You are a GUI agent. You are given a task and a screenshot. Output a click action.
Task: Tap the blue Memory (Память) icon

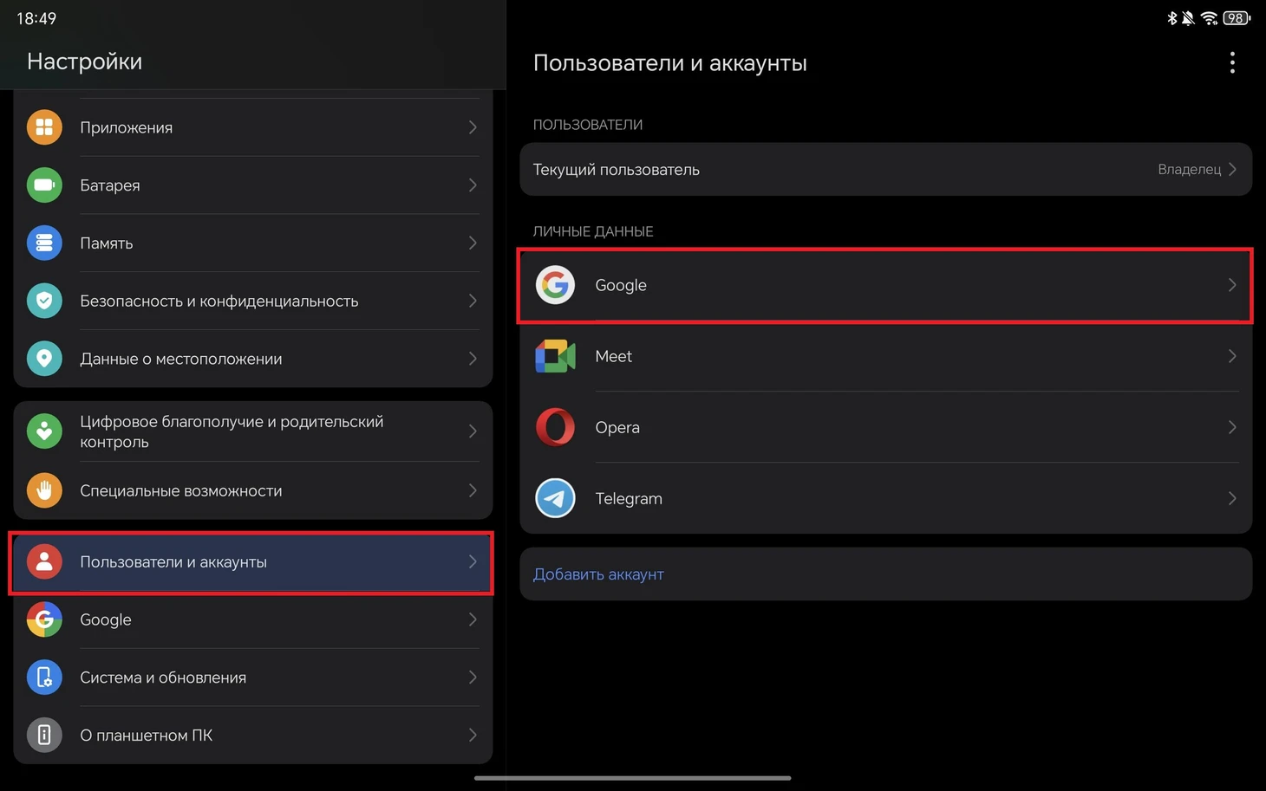coord(44,243)
